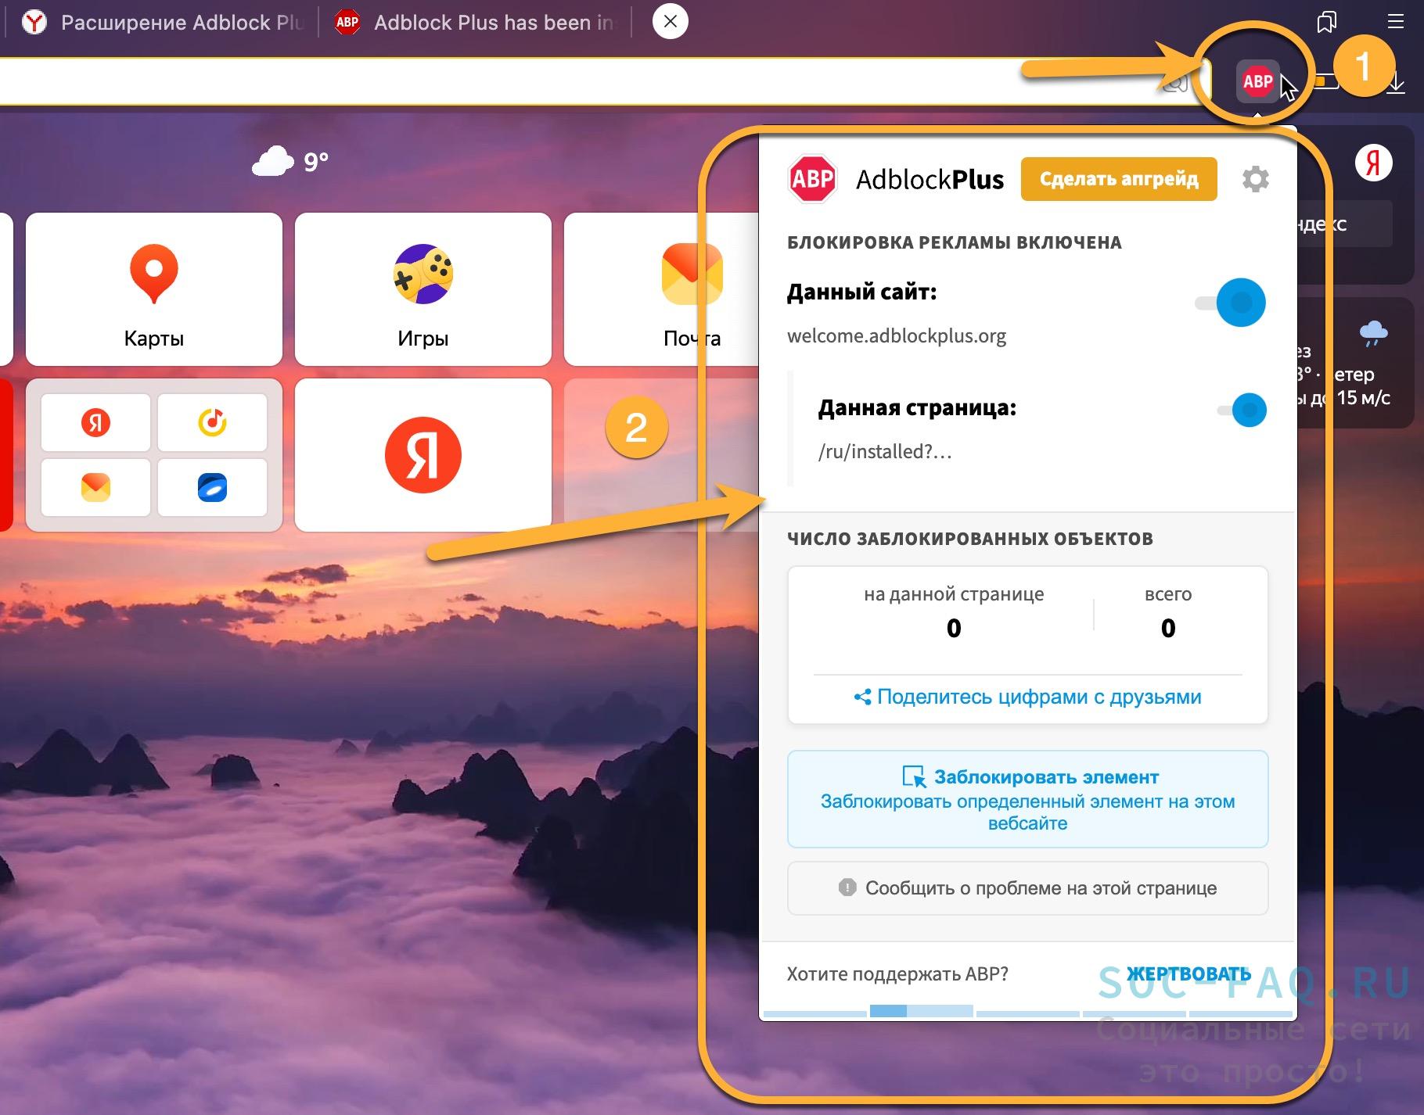Switch to the Adblock Plus has been installed tab

click(476, 22)
